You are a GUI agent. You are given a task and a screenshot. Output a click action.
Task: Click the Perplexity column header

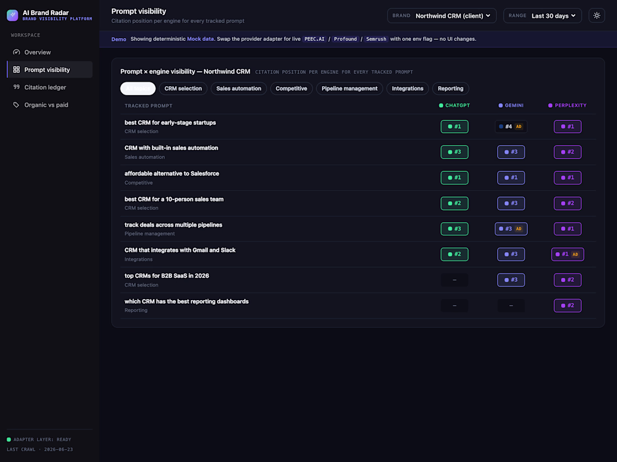pos(568,105)
